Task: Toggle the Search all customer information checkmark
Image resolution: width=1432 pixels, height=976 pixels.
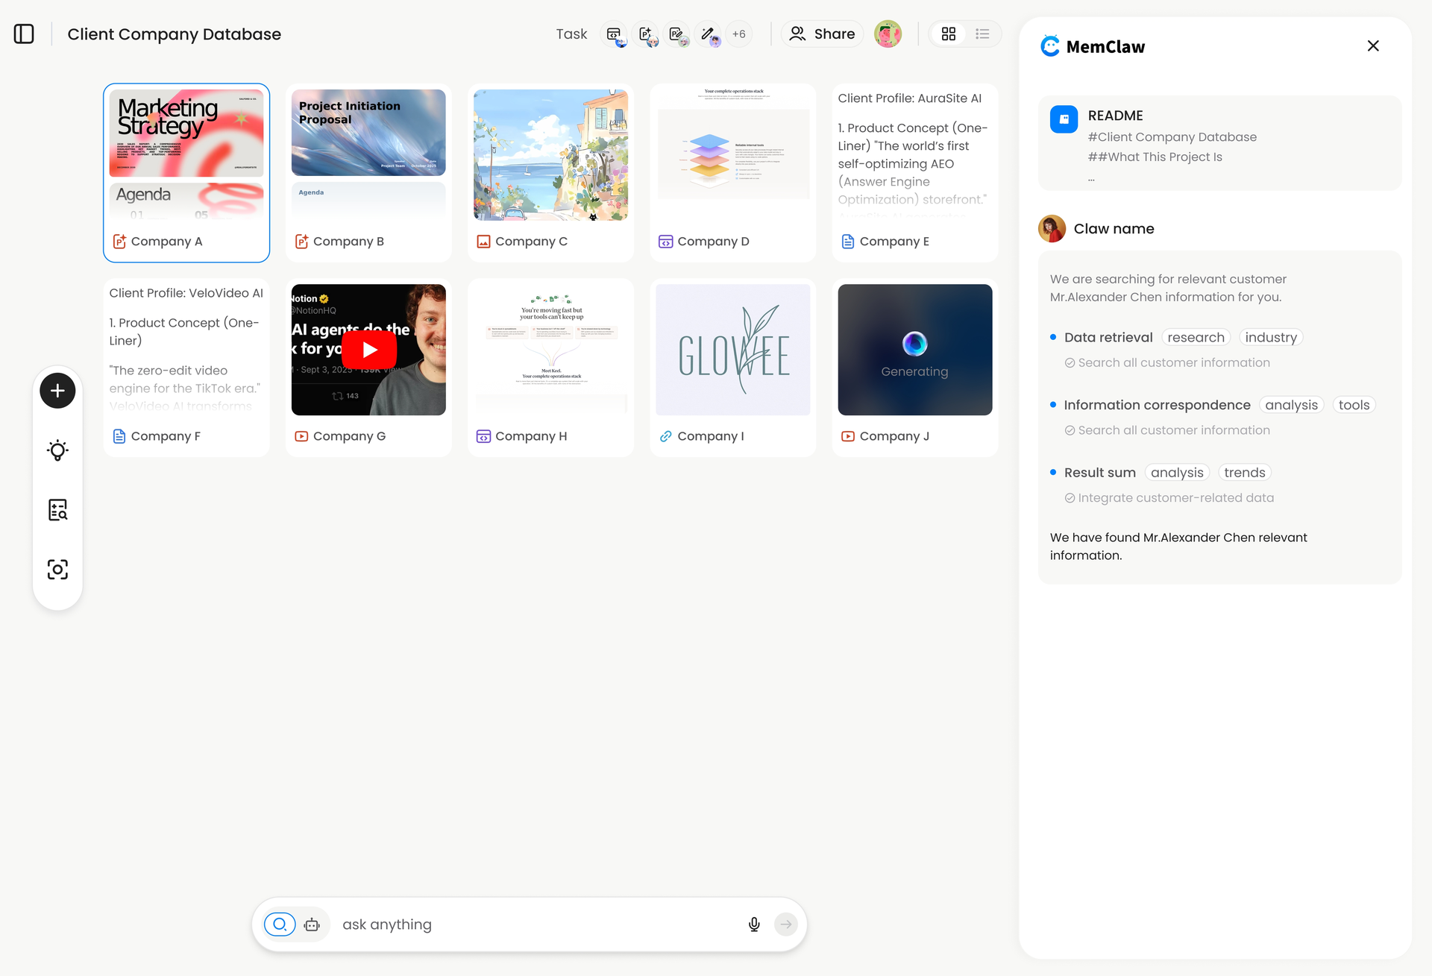Action: point(1069,362)
